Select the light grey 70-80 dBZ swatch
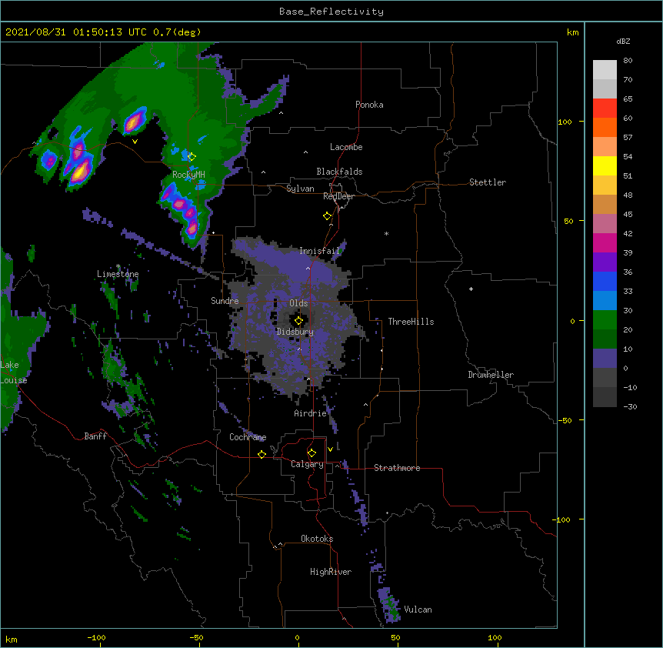The width and height of the screenshot is (663, 648). pos(605,70)
